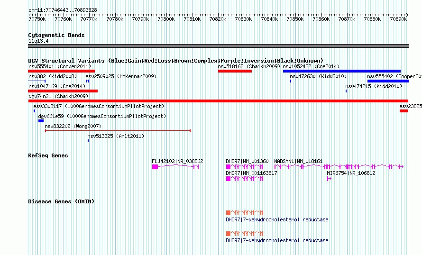
Task: Select the 11q13.4 band label
Action: click(x=38, y=41)
